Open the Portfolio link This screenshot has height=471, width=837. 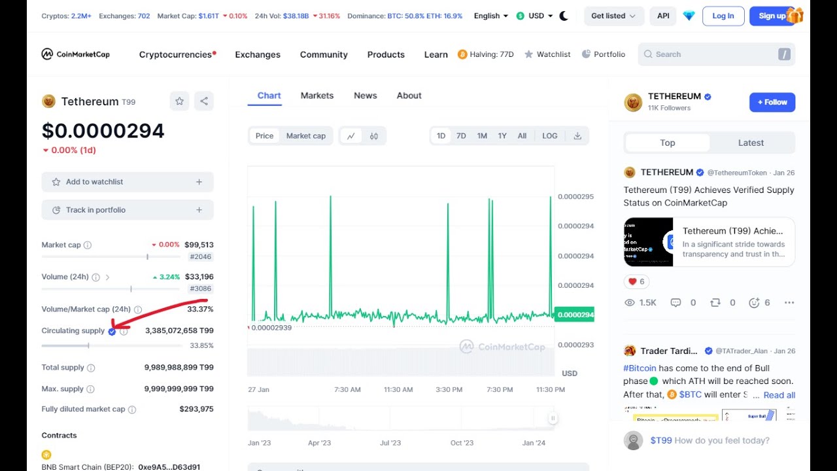(604, 54)
